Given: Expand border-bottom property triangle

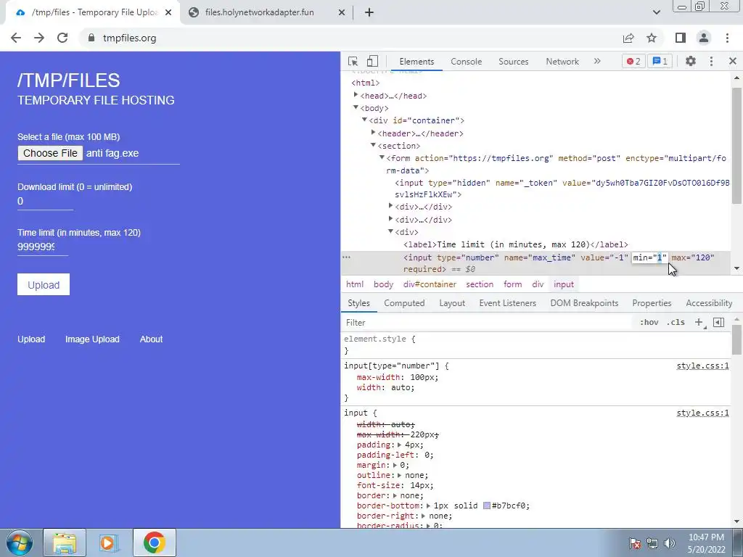Looking at the screenshot, I should pos(428,506).
